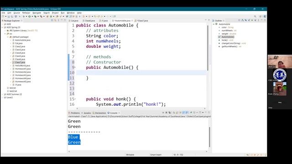Switch to the J1.java editor tab

(x=104, y=20)
